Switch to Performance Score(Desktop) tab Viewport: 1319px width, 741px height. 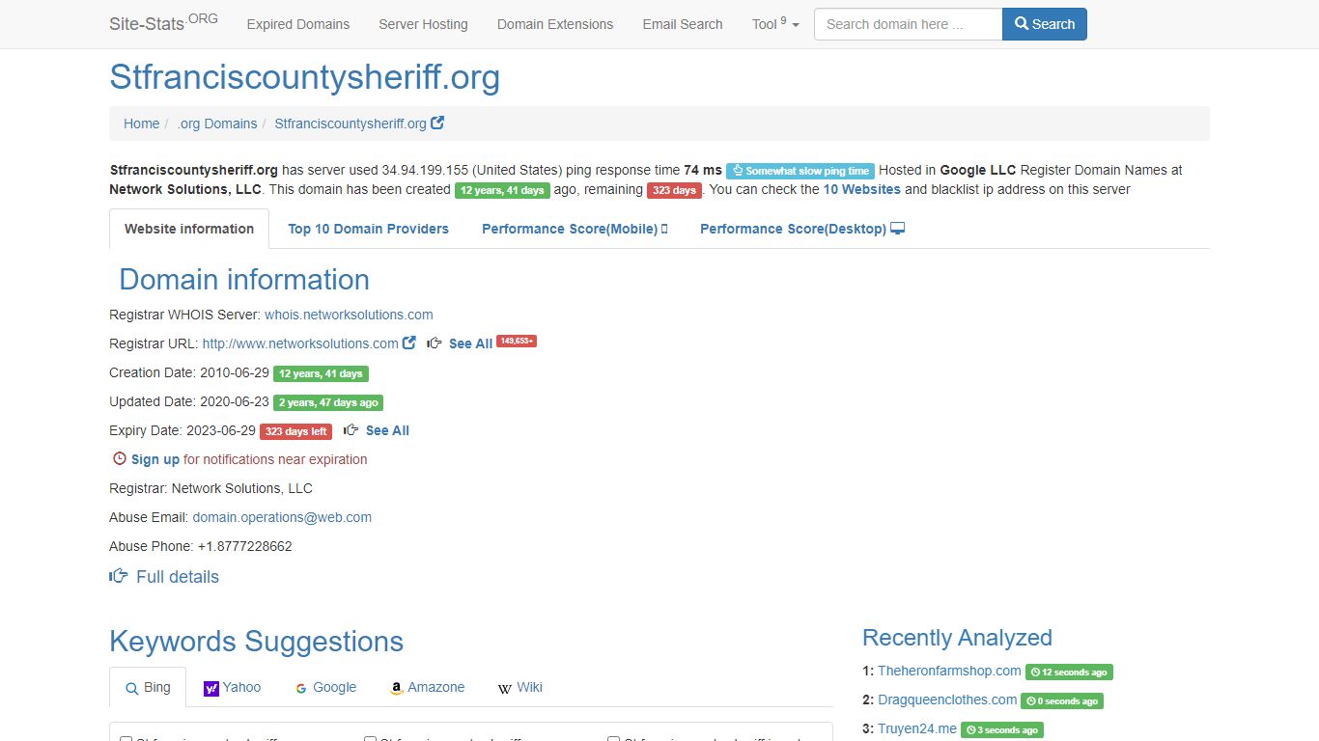tap(802, 229)
